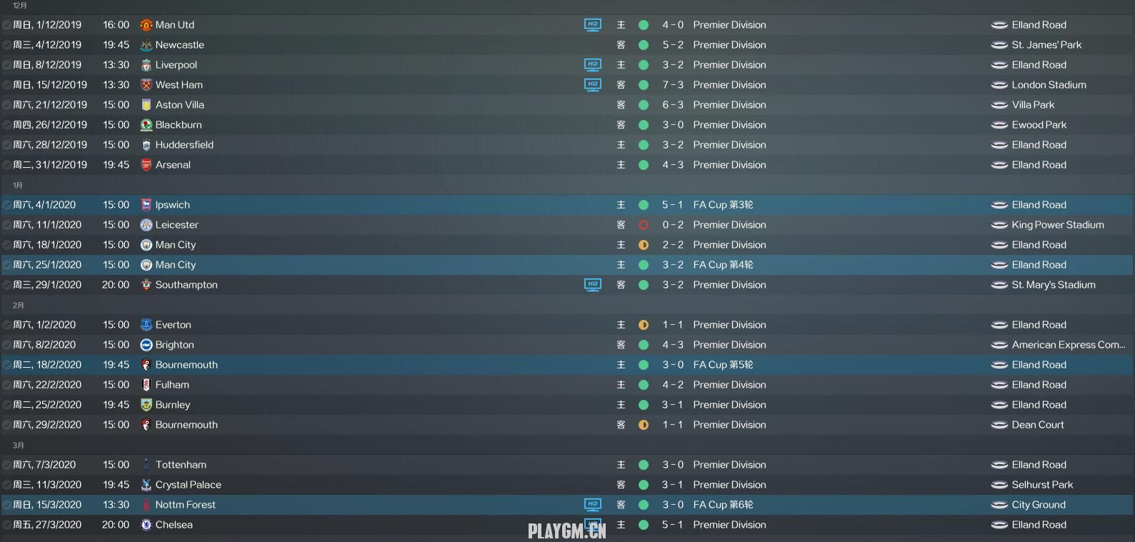Open the West Ham team link

179,85
